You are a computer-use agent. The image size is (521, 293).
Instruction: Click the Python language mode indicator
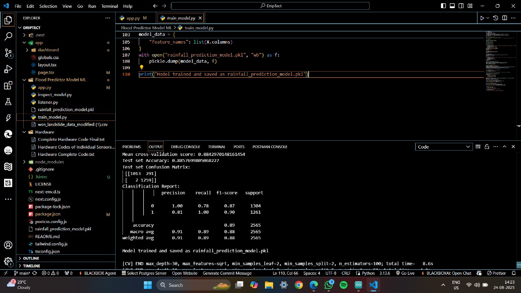coord(368,273)
